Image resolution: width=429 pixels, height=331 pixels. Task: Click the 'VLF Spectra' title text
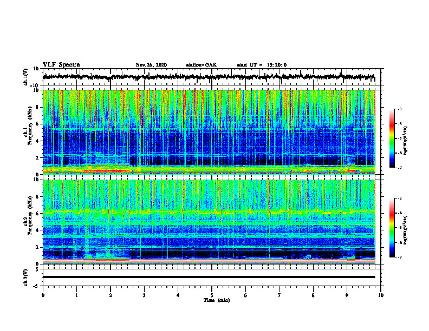pyautogui.click(x=61, y=65)
